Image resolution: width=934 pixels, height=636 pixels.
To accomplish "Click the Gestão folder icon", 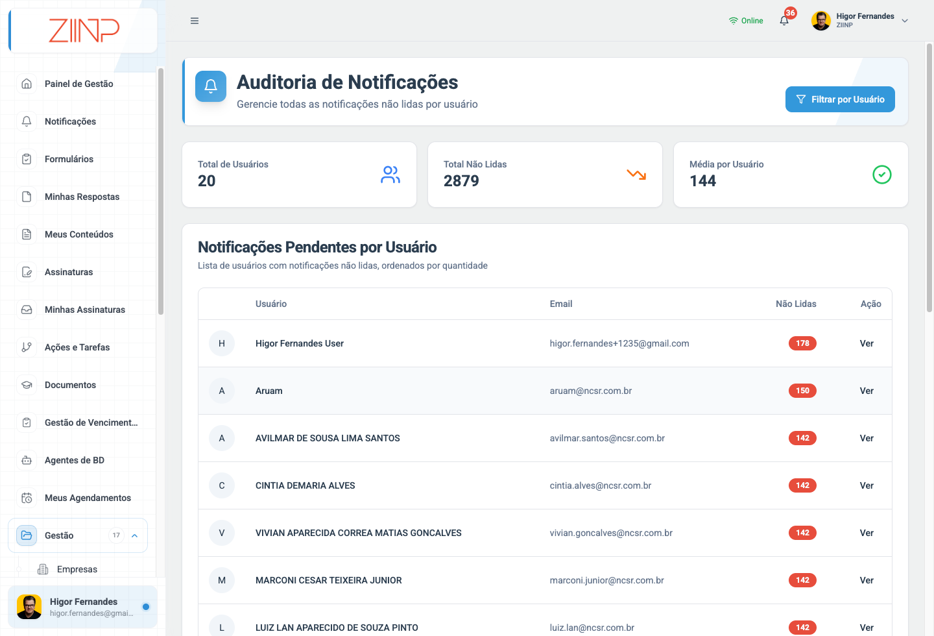I will 27,535.
